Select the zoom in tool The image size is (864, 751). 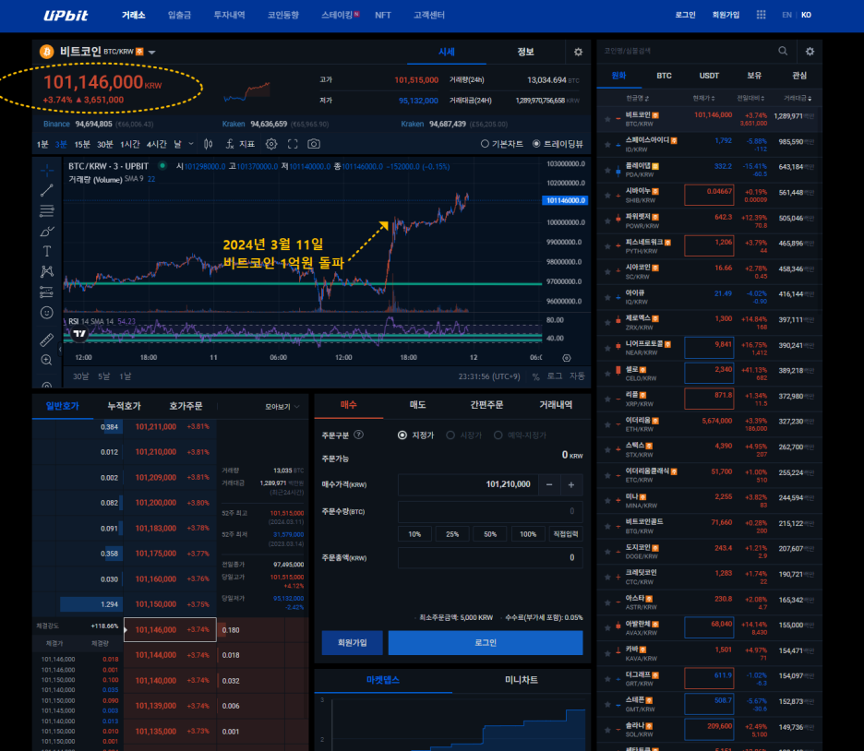47,360
